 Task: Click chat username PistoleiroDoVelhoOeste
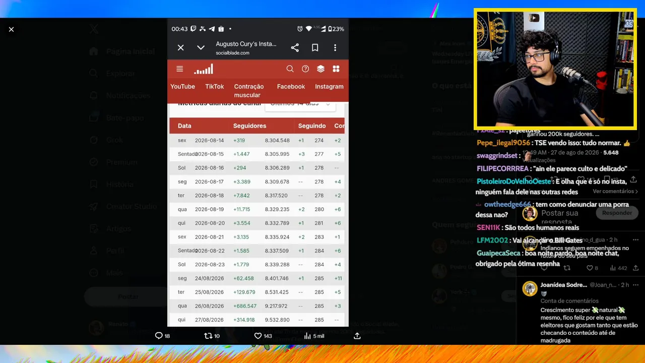[514, 181]
